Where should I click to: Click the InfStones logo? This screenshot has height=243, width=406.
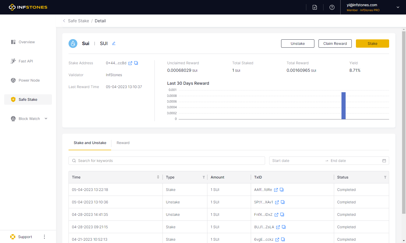(x=28, y=7)
